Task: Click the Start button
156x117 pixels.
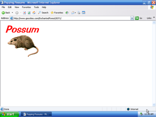Action: (x=9, y=114)
